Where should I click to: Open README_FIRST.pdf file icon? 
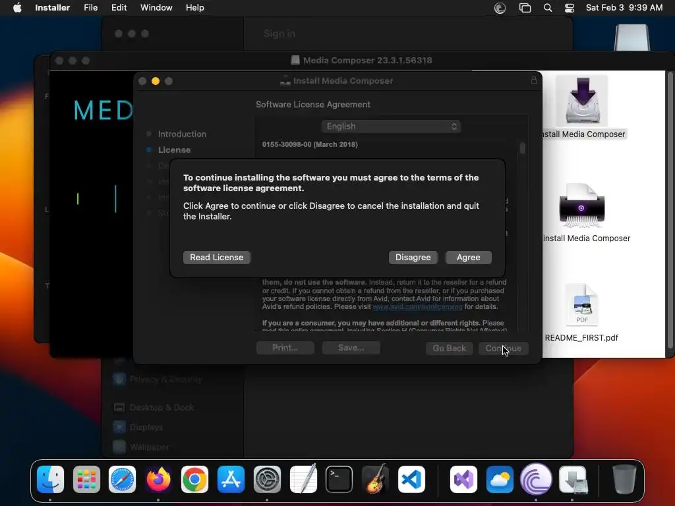(x=581, y=304)
